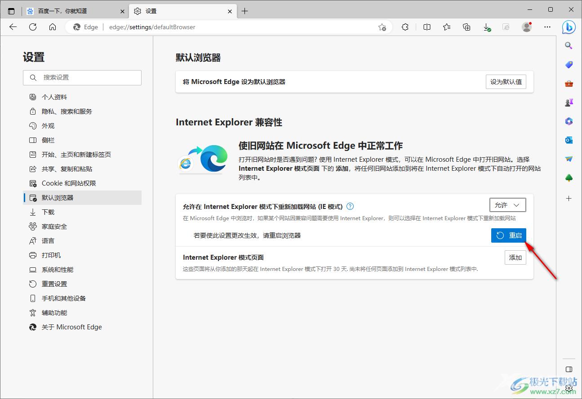Open 外观 settings section
The height and width of the screenshot is (399, 582).
coord(83,126)
